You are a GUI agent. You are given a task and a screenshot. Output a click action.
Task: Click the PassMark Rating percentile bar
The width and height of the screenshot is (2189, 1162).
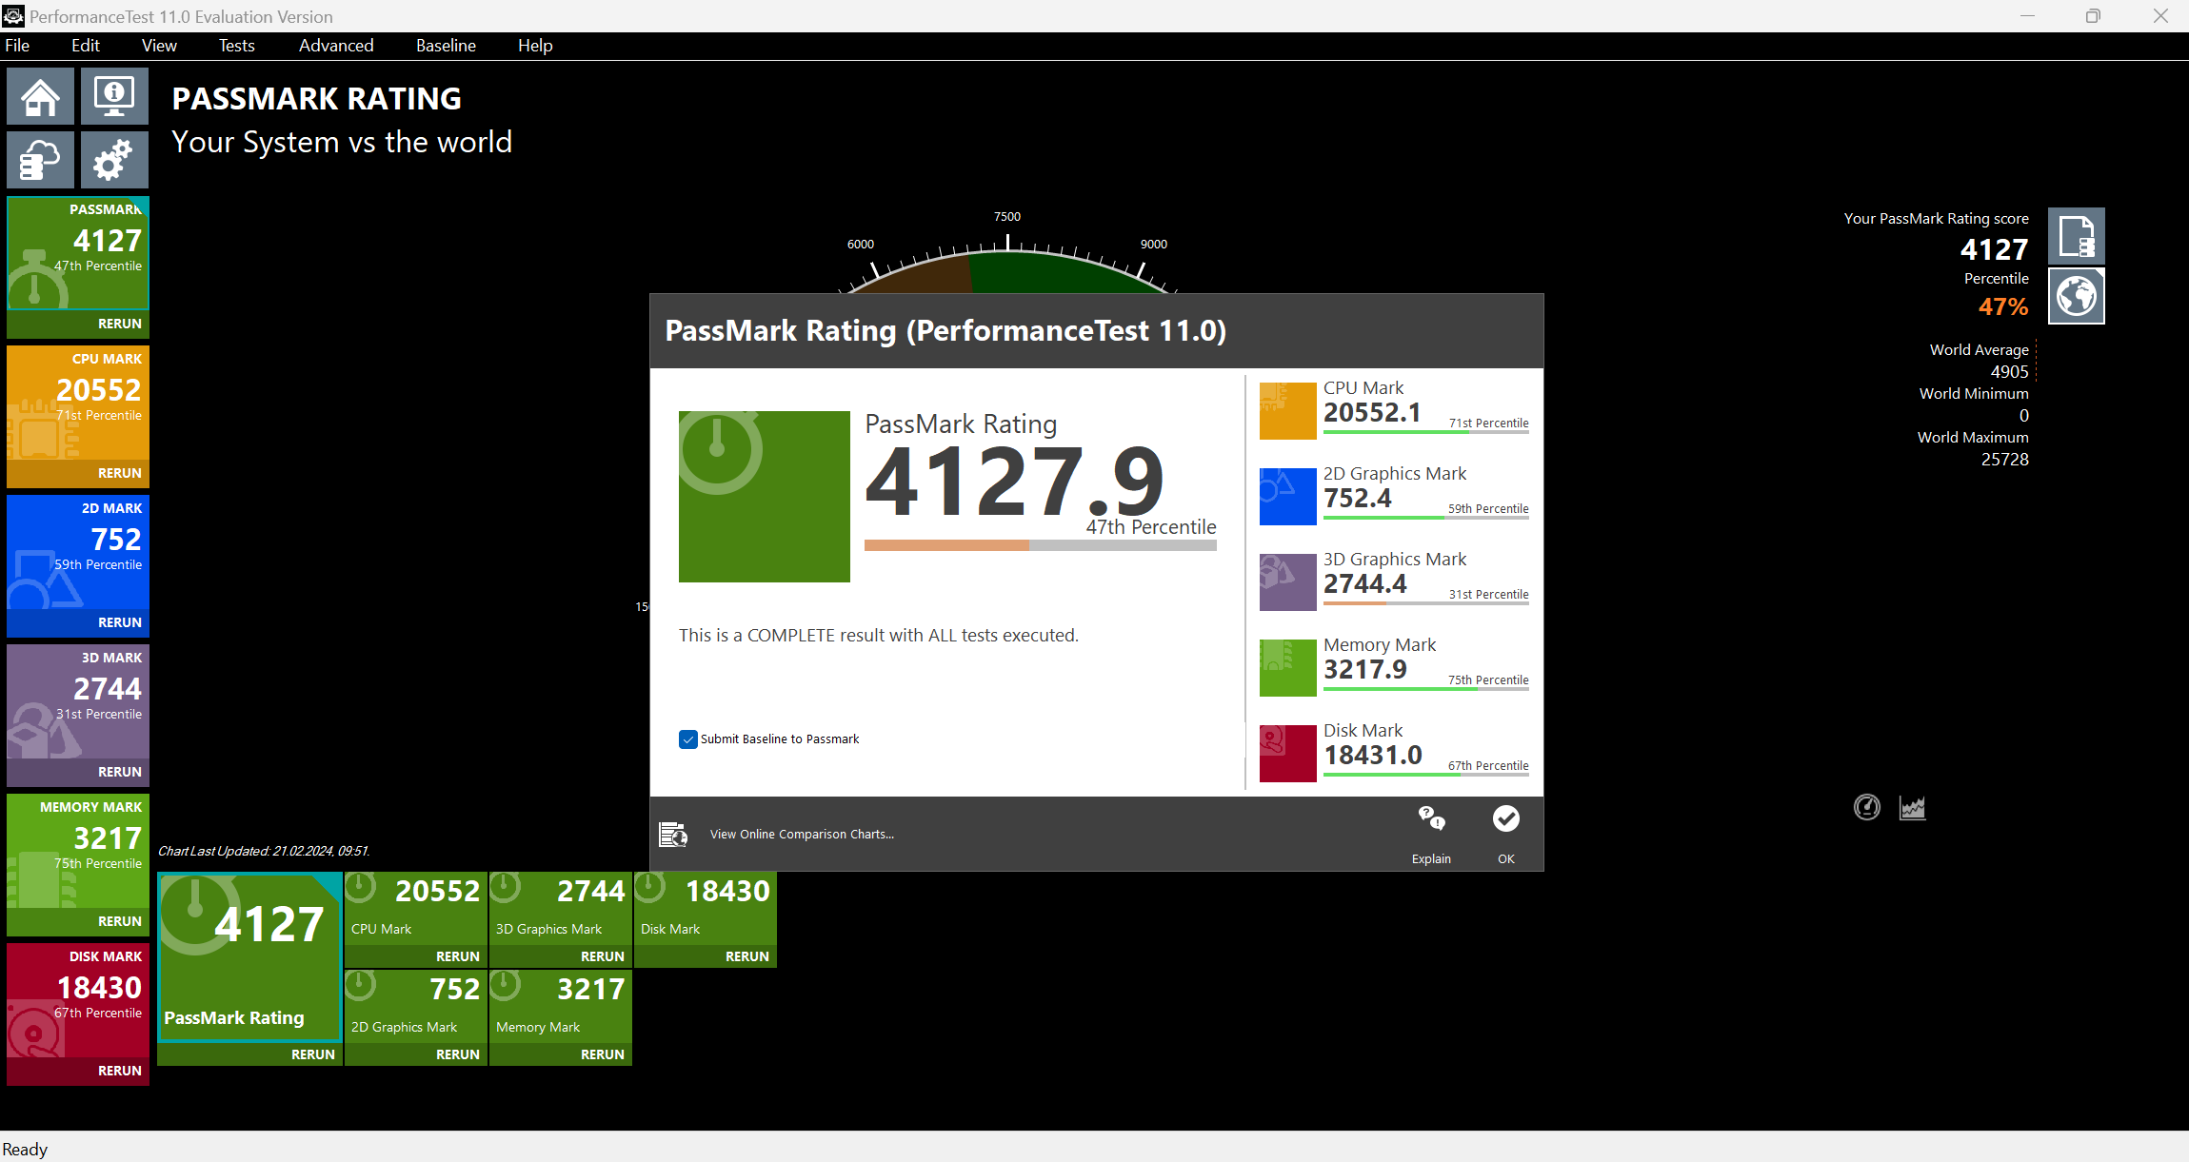[1040, 546]
